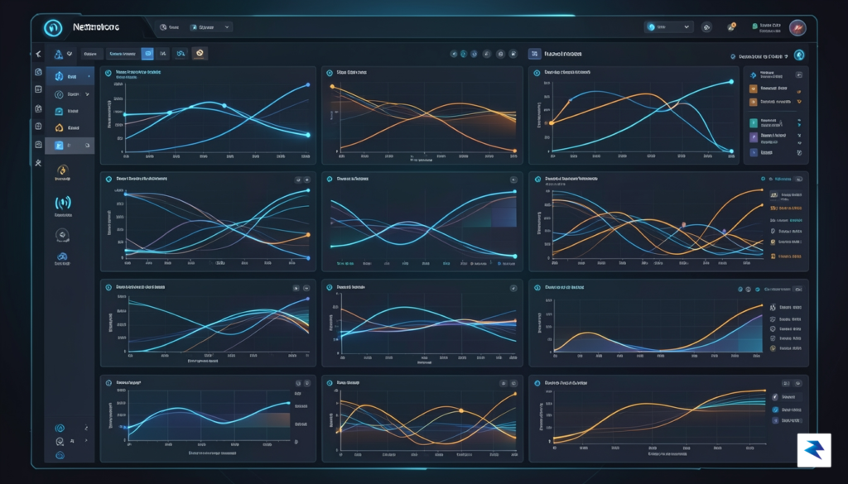Toggle first legend checkbox in third-row right chart
The image size is (848, 484).
(773, 308)
